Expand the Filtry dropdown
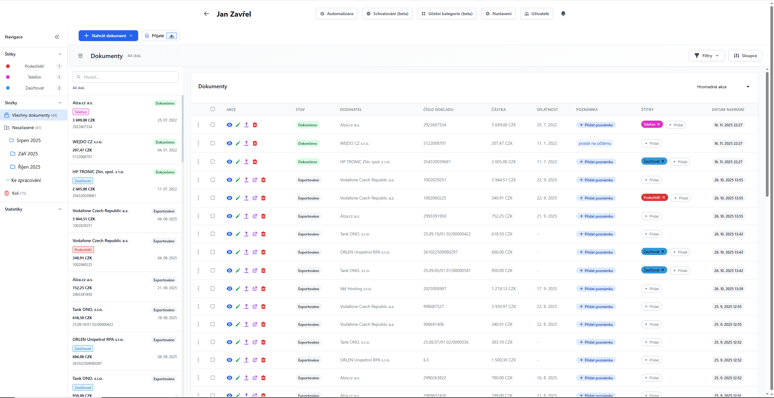This screenshot has height=398, width=774. point(706,56)
